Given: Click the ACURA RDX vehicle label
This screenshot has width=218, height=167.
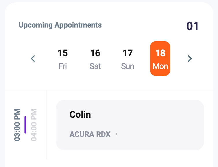Looking at the screenshot, I should tap(90, 135).
